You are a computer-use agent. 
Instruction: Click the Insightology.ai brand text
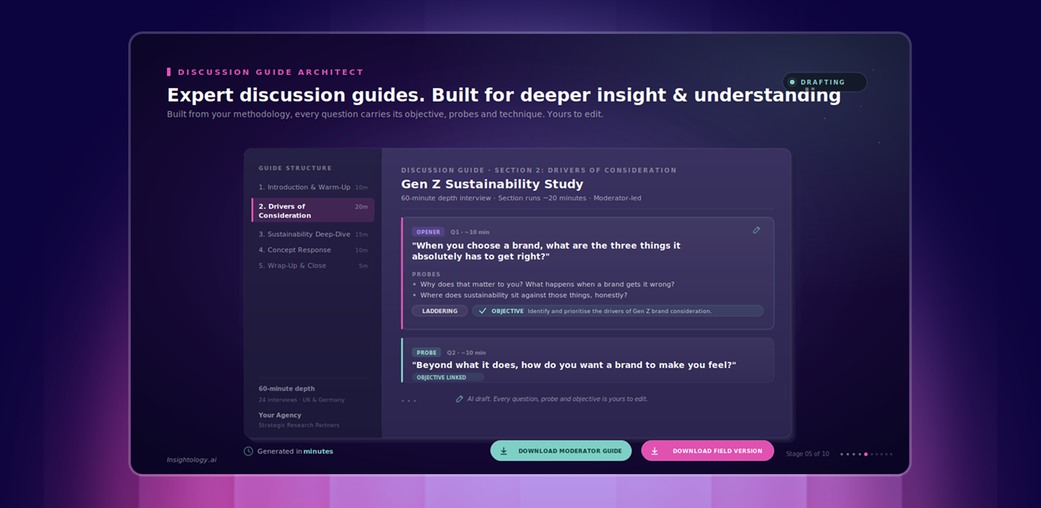click(x=192, y=460)
